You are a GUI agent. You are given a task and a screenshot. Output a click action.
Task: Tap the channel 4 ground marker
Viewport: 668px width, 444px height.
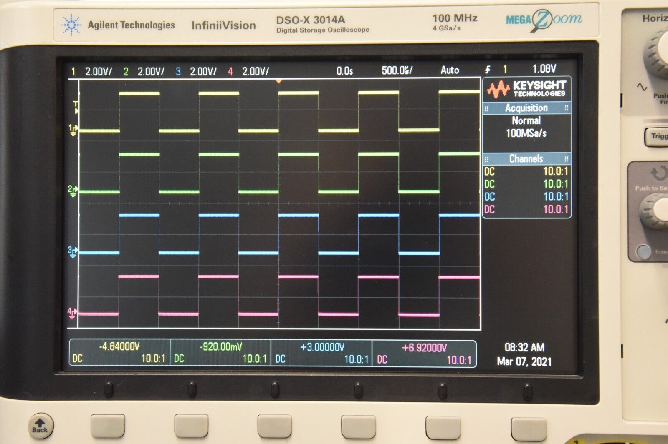tap(72, 313)
